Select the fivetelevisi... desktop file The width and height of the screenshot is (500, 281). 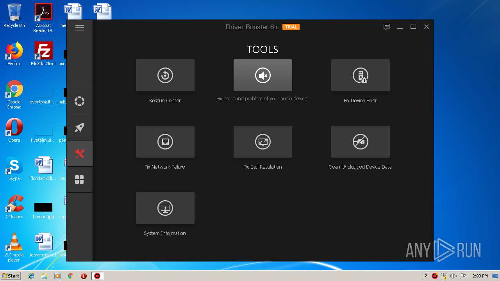pos(43,133)
